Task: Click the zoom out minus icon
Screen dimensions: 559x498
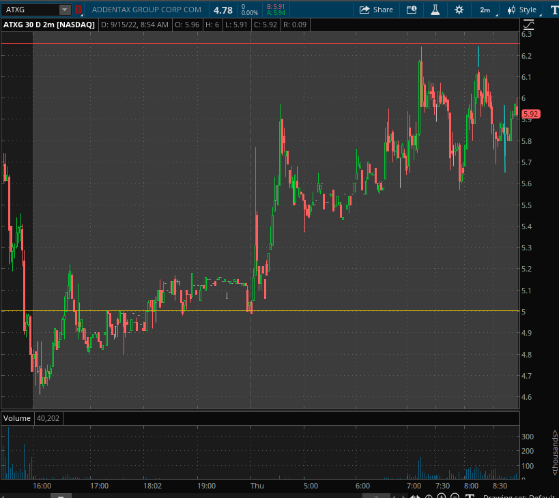Action: point(455,497)
